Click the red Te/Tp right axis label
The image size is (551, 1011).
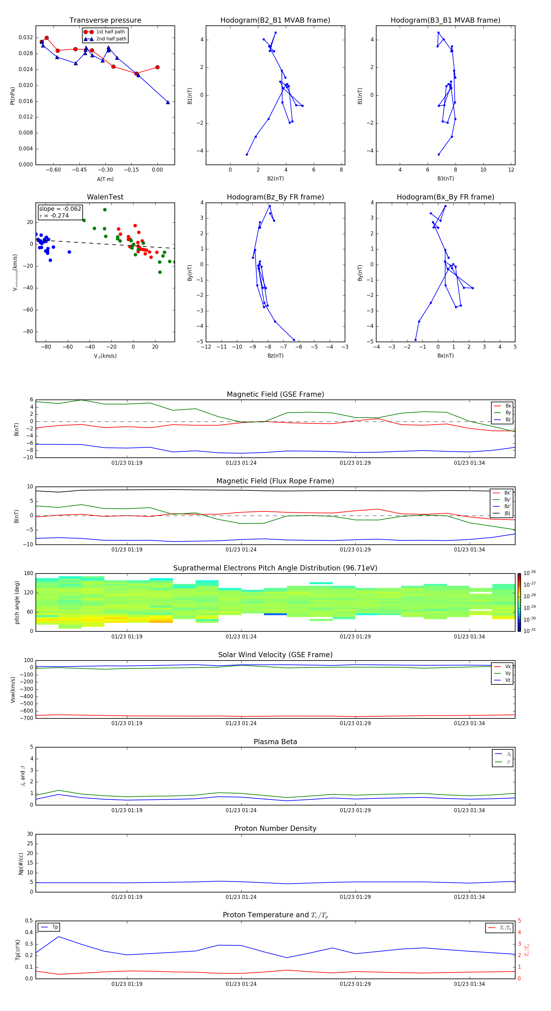pos(527,950)
